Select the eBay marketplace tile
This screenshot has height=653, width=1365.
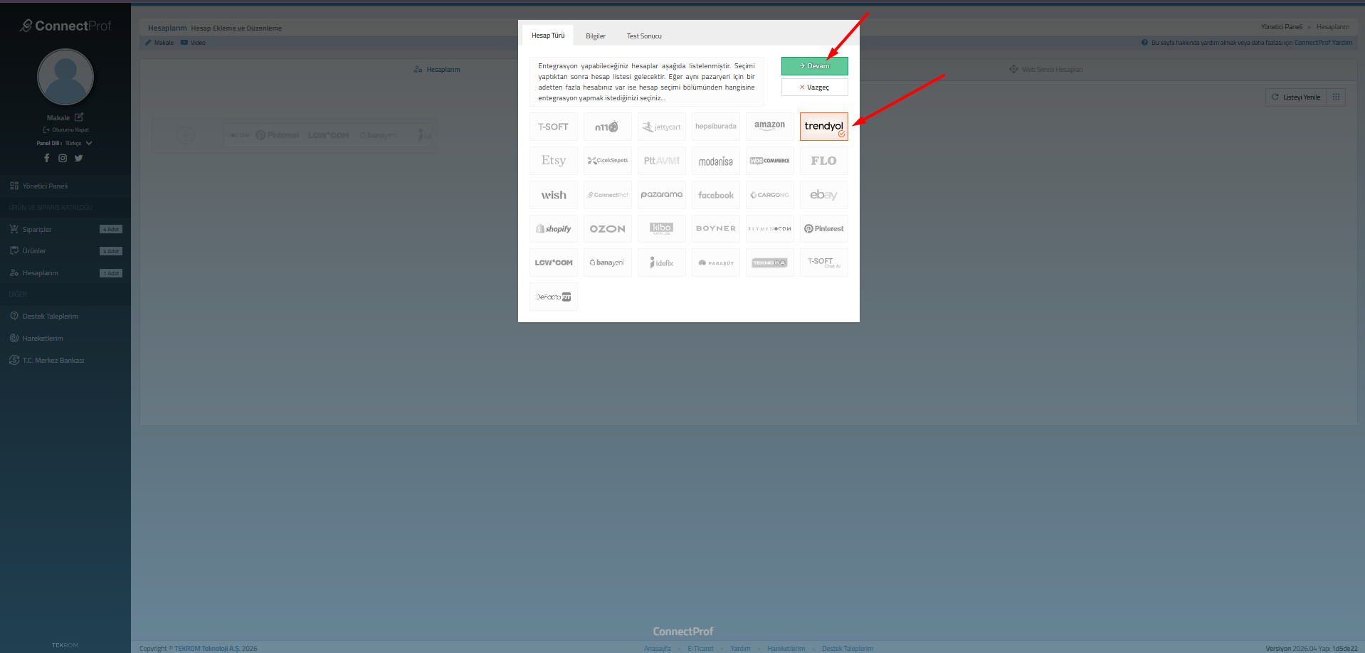[x=823, y=195]
